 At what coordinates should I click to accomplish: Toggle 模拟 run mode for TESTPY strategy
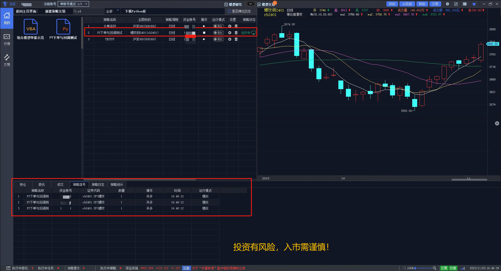[219, 39]
